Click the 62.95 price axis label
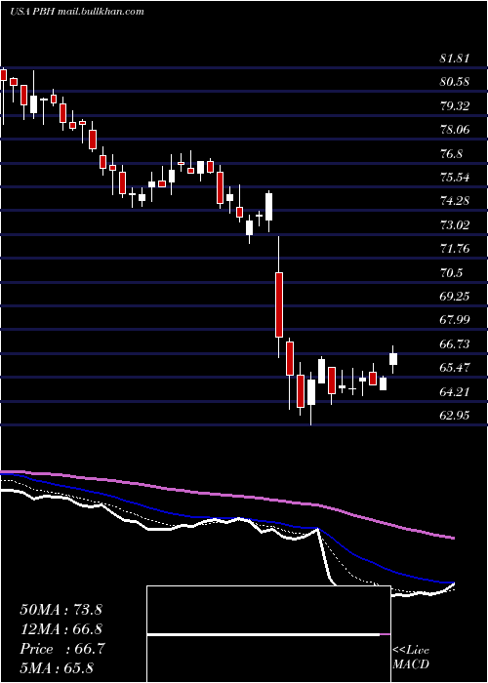The image size is (488, 683). coord(455,415)
